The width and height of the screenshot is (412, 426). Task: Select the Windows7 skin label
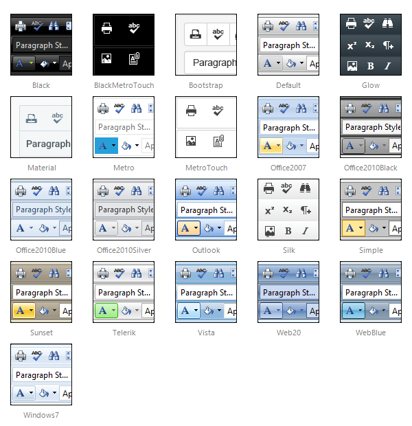[41, 415]
